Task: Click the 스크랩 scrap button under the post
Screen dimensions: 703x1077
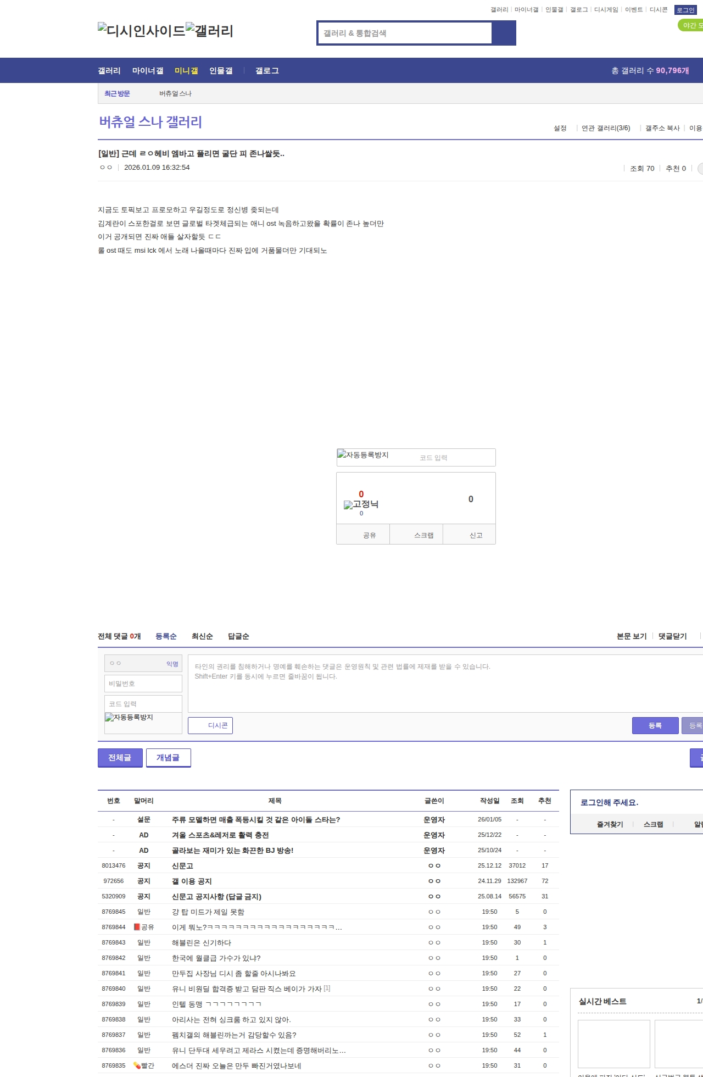Action: click(416, 535)
